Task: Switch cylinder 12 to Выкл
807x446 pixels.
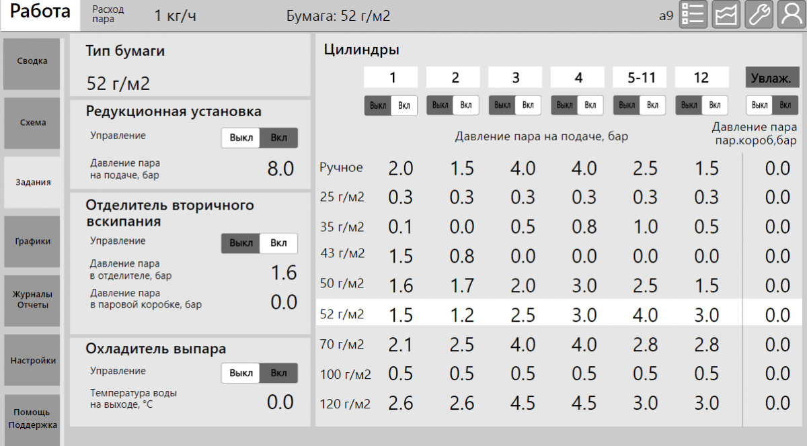Action: pos(688,105)
